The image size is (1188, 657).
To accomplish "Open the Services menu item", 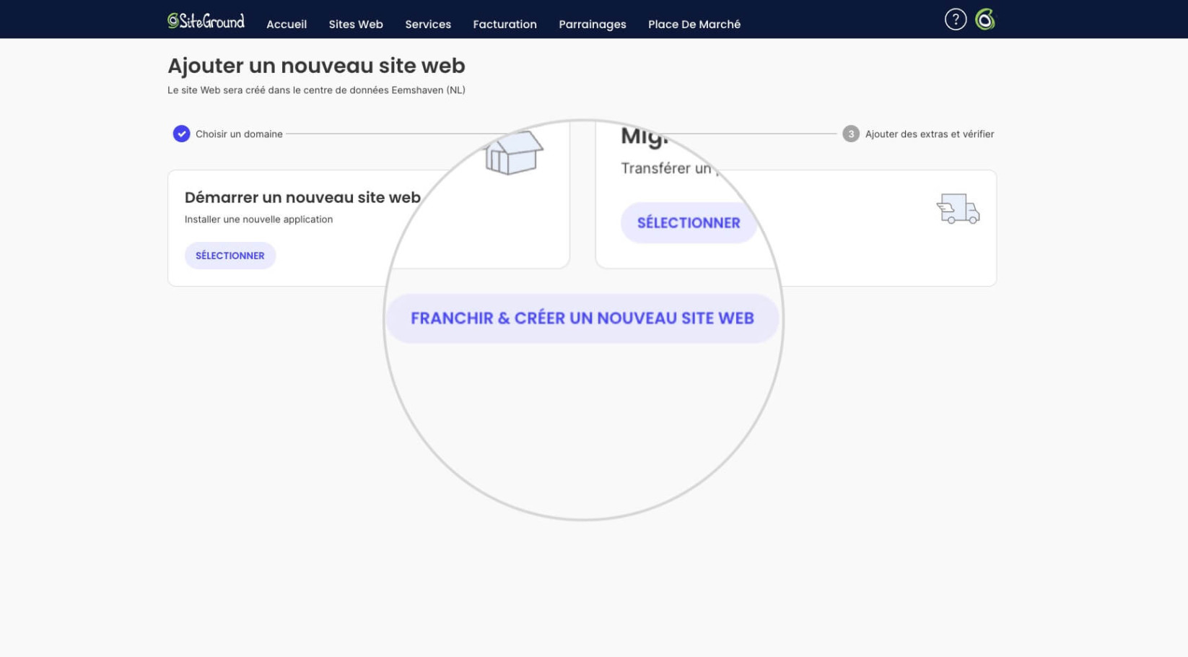I will click(428, 24).
